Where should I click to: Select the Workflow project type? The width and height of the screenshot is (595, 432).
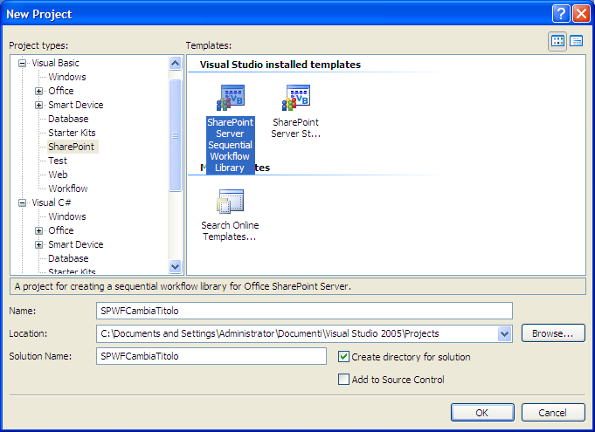(68, 189)
